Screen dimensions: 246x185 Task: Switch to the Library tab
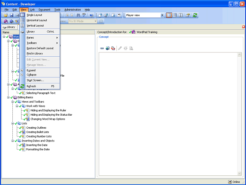(x=9, y=27)
